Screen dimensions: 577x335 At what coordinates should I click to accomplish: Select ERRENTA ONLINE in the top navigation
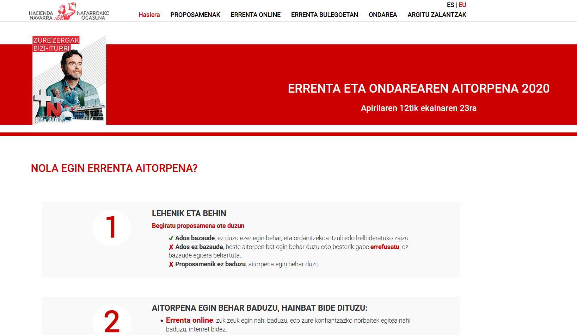click(256, 15)
